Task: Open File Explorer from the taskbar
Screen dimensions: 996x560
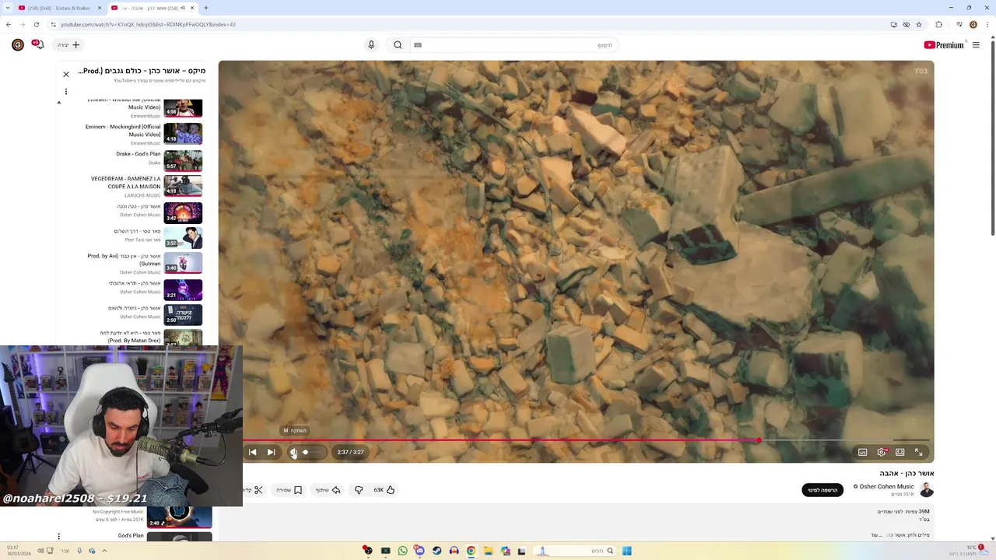Action: tap(488, 551)
